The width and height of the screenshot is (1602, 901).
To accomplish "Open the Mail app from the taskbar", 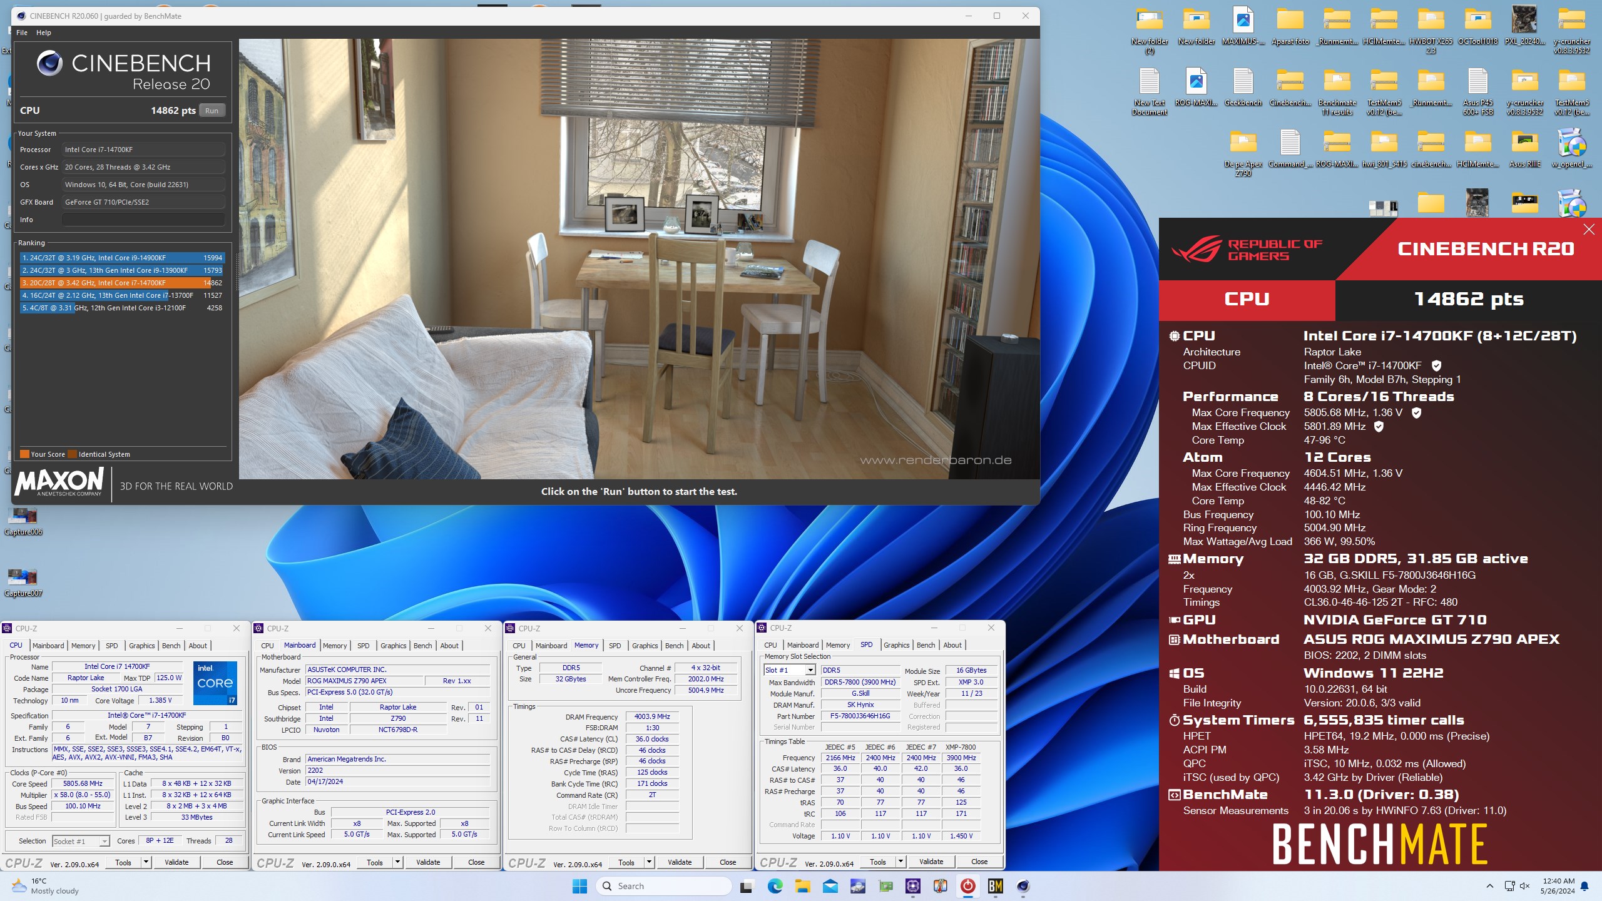I will pos(830,886).
